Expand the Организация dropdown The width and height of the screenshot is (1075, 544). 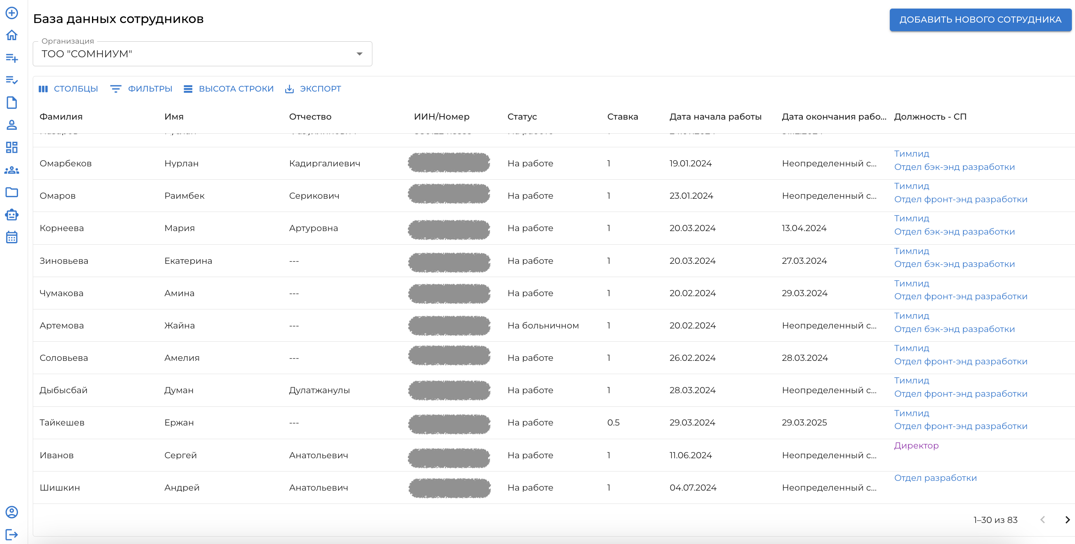pos(202,54)
